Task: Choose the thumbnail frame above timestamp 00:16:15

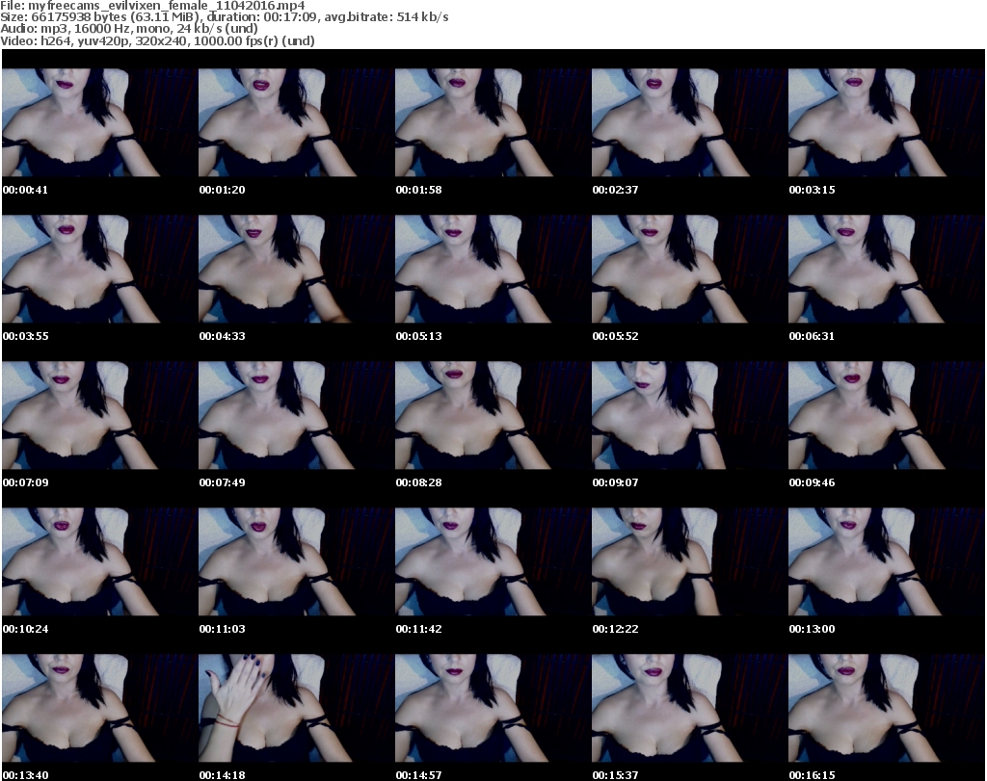Action: pyautogui.click(x=887, y=709)
